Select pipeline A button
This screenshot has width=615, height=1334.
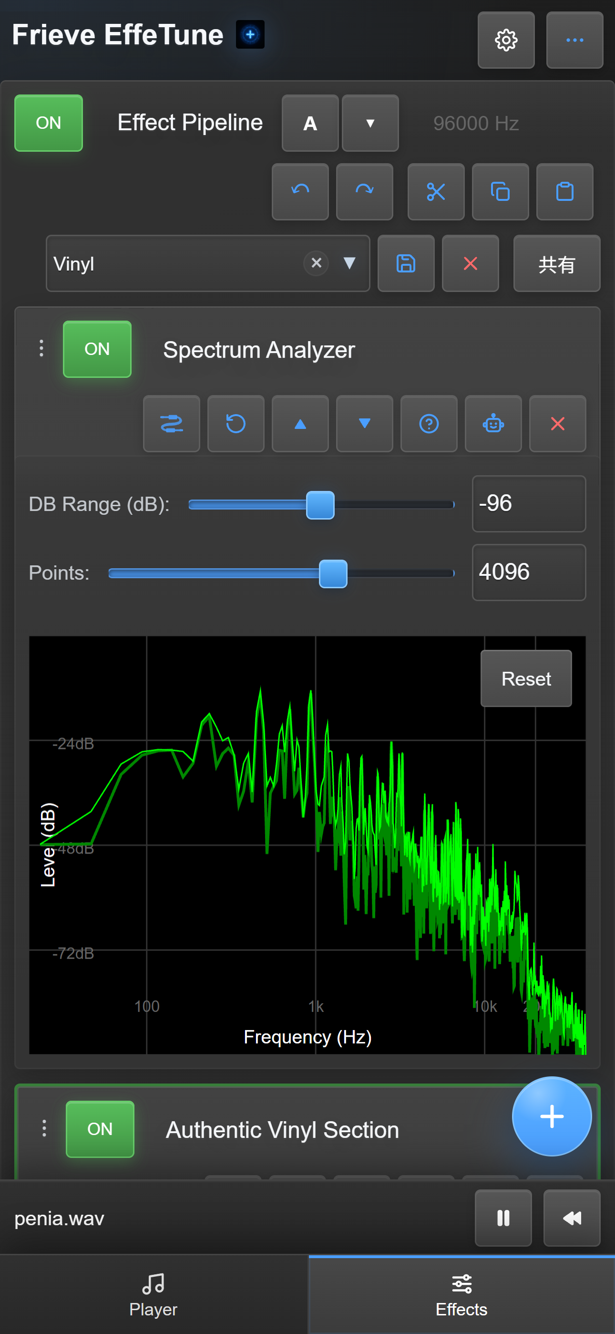click(x=310, y=123)
